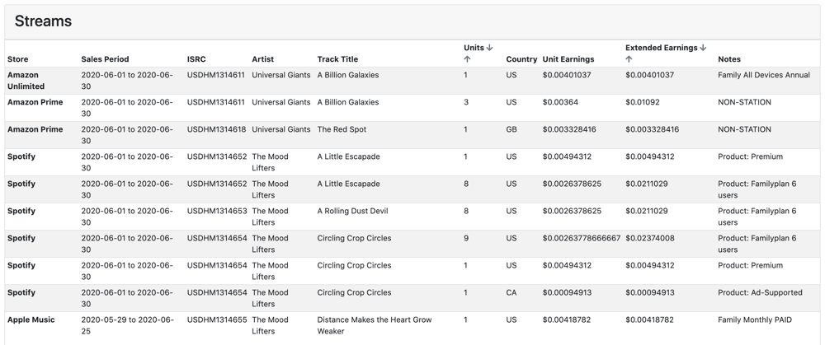The height and width of the screenshot is (345, 825).
Task: Click the GB country cell
Action: [x=511, y=130]
